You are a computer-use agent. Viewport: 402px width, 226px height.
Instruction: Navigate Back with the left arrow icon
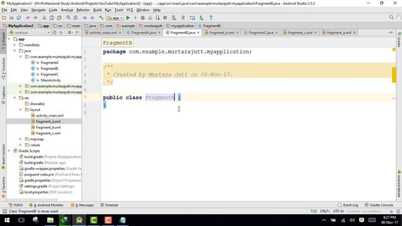click(85, 18)
